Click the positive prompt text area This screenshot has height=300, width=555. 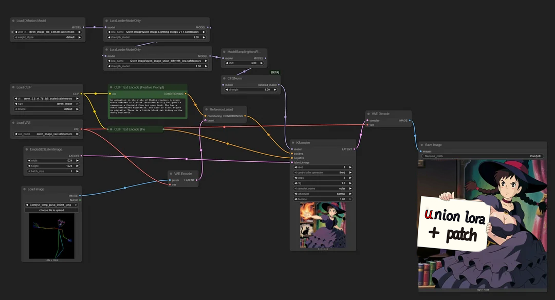(147, 106)
